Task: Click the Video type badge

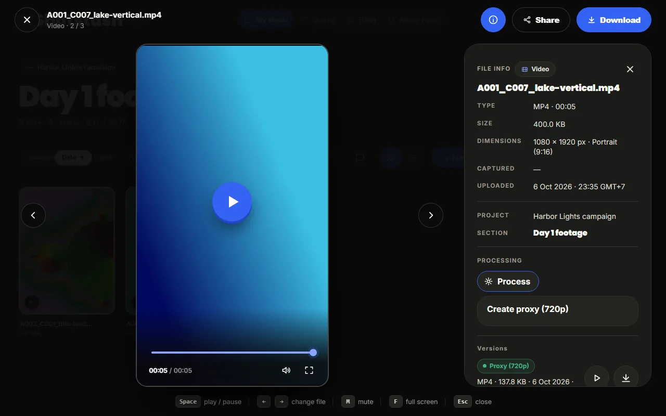Action: [x=535, y=69]
